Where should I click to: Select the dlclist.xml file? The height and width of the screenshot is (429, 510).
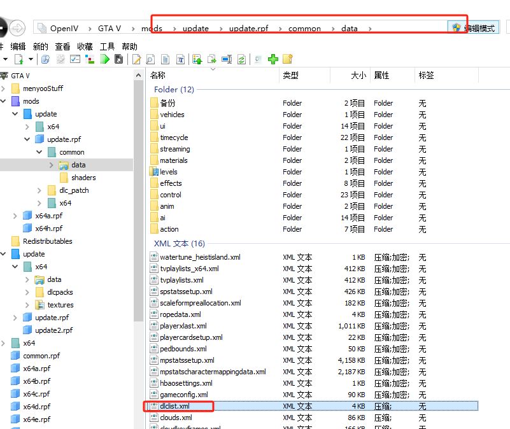(174, 406)
